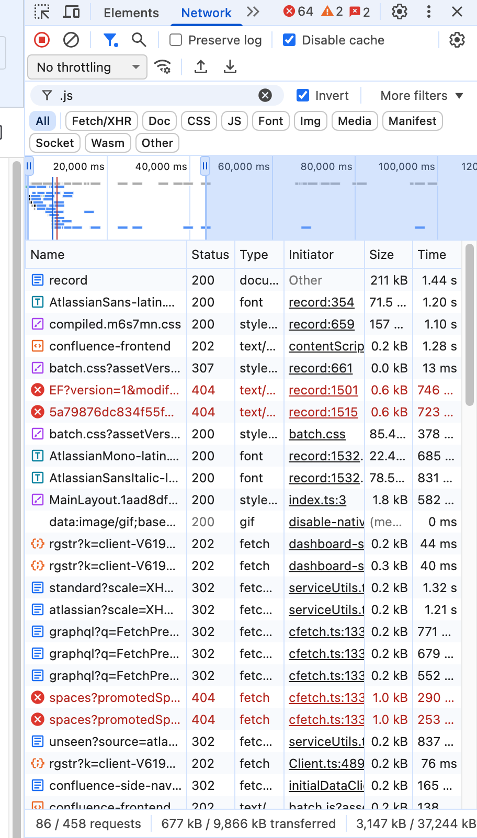The width and height of the screenshot is (477, 838).
Task: Open Network settings gear icon
Action: pyautogui.click(x=457, y=40)
